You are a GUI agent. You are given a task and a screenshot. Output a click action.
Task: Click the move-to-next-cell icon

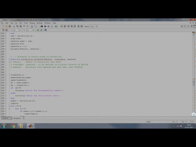point(41,30)
